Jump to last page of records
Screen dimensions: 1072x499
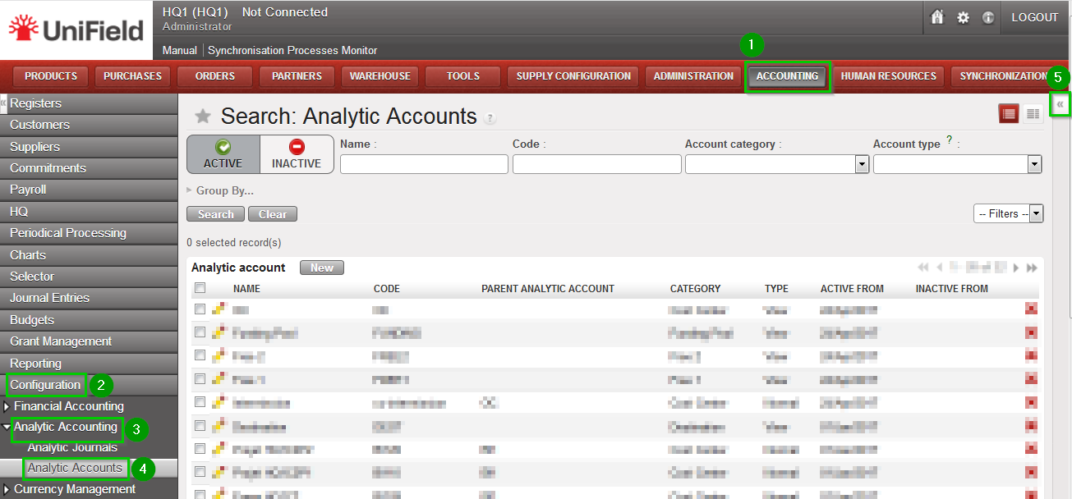click(x=1032, y=268)
